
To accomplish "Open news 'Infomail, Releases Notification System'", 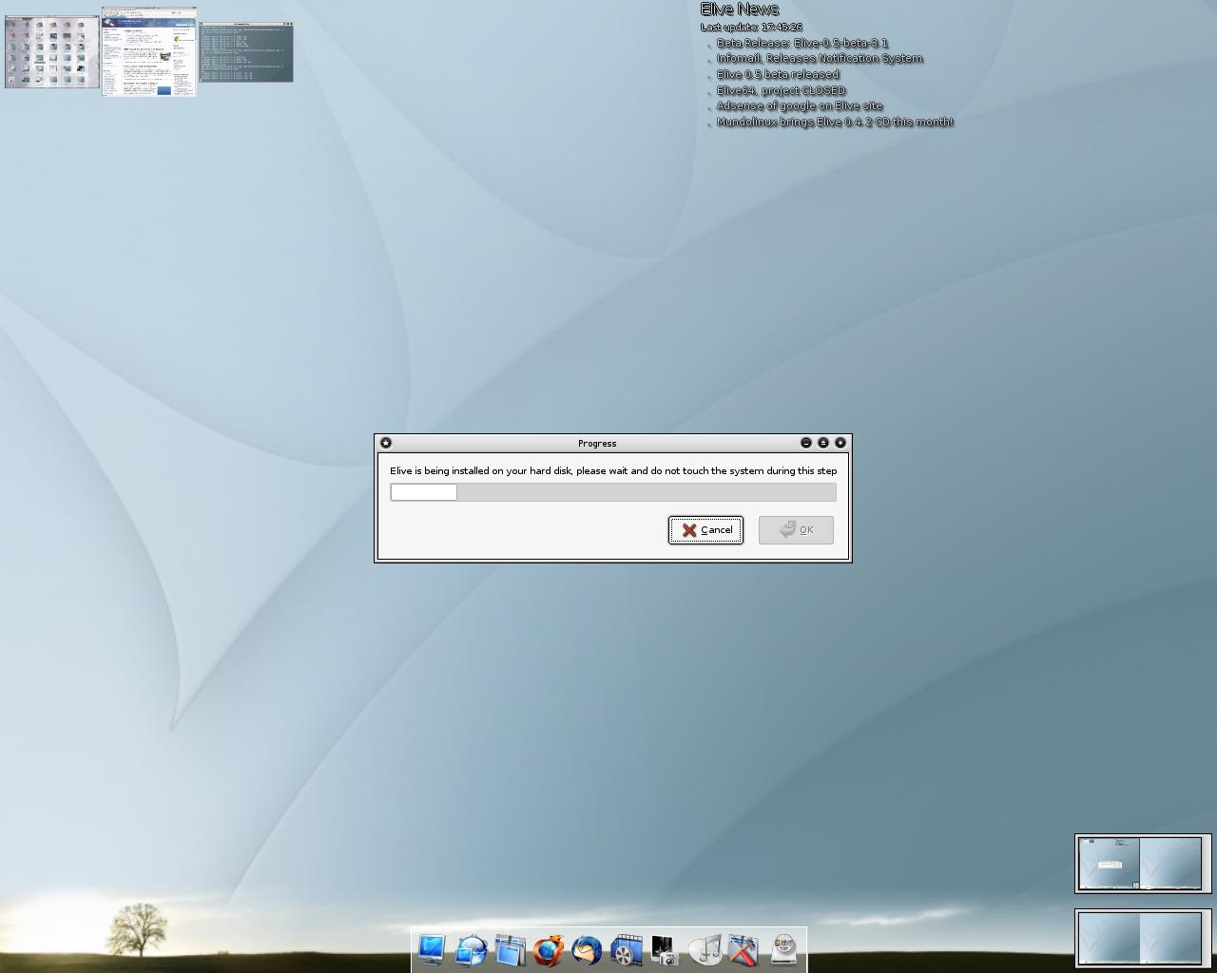I will tap(820, 59).
